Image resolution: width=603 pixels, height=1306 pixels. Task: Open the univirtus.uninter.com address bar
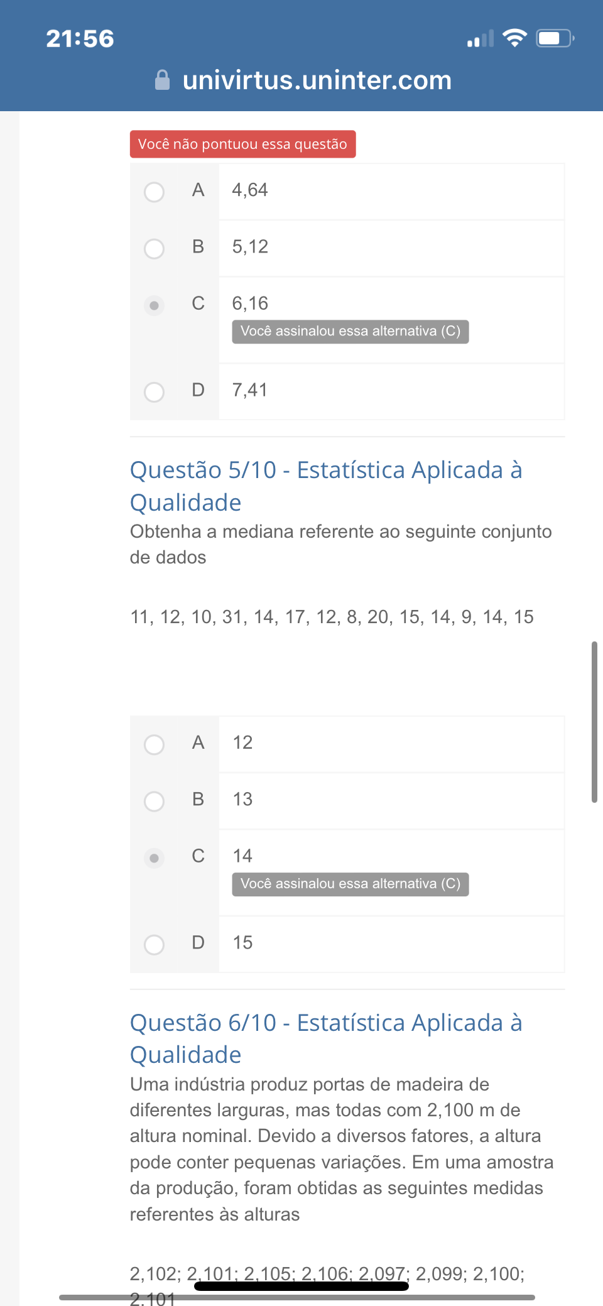click(317, 80)
